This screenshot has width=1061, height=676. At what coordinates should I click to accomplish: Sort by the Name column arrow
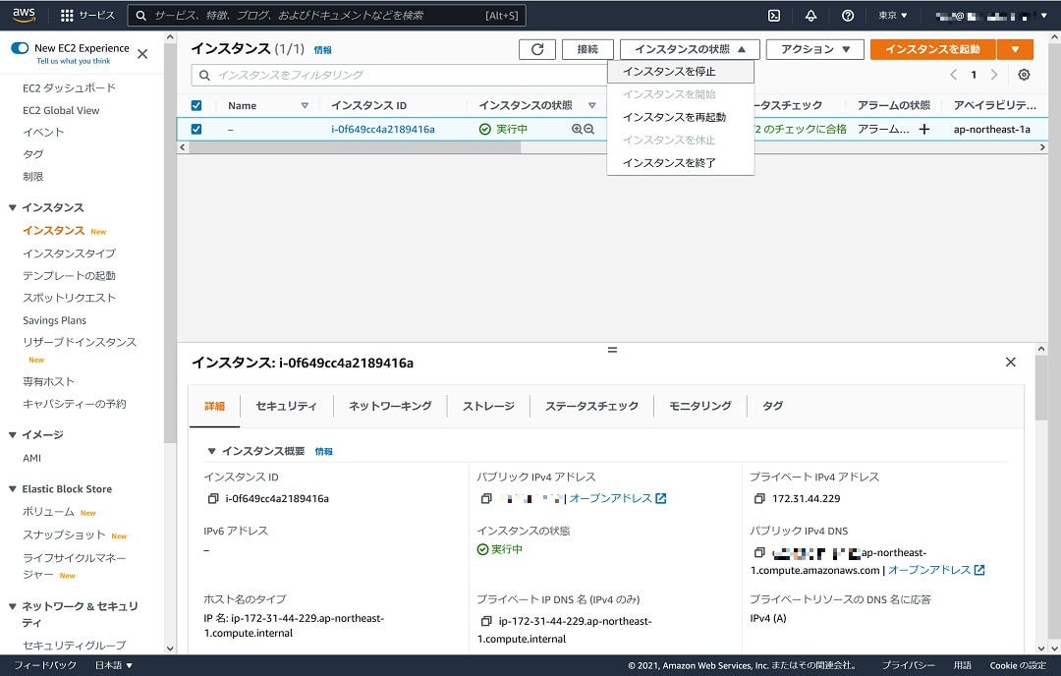click(305, 105)
